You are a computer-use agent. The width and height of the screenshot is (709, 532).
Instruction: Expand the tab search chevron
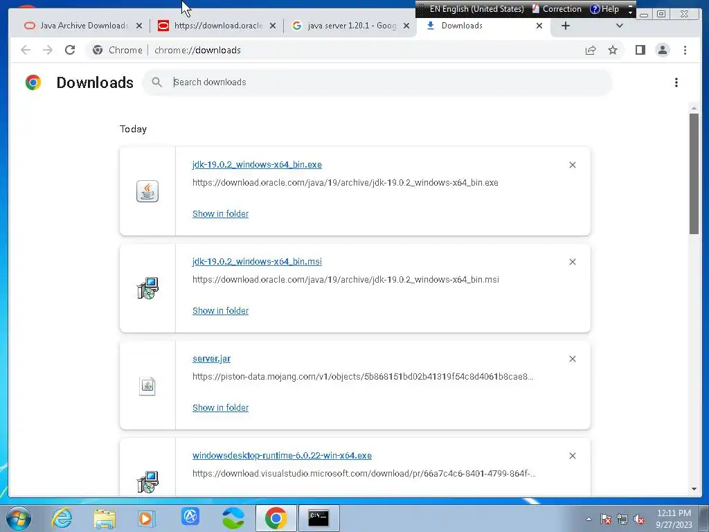(x=620, y=26)
